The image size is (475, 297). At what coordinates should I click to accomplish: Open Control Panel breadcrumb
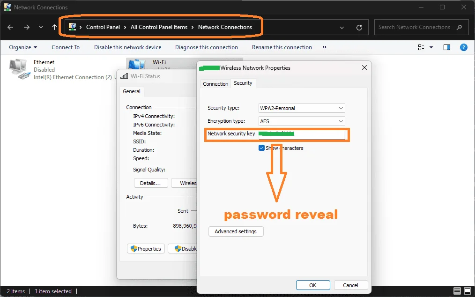(x=103, y=27)
